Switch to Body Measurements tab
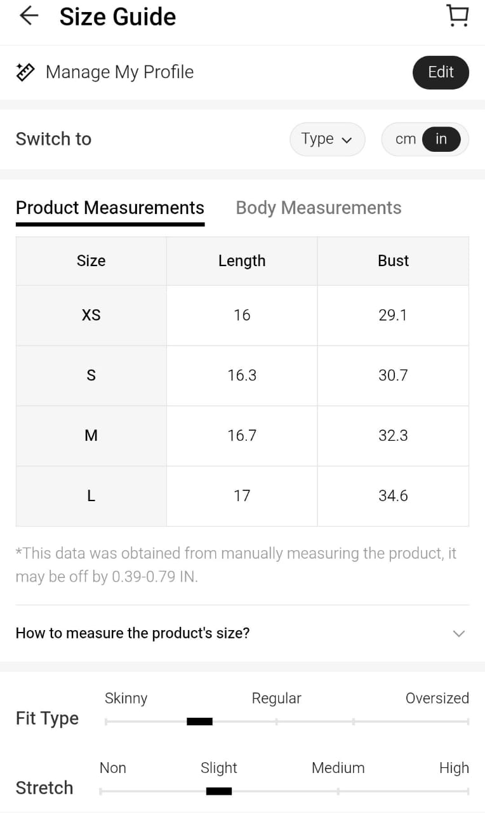The width and height of the screenshot is (485, 813). [318, 208]
